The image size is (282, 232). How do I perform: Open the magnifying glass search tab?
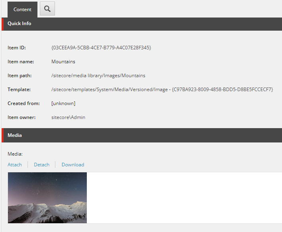[47, 9]
